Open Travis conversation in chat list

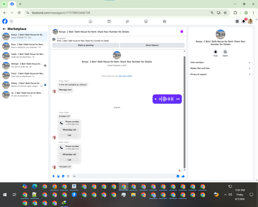coord(24,75)
